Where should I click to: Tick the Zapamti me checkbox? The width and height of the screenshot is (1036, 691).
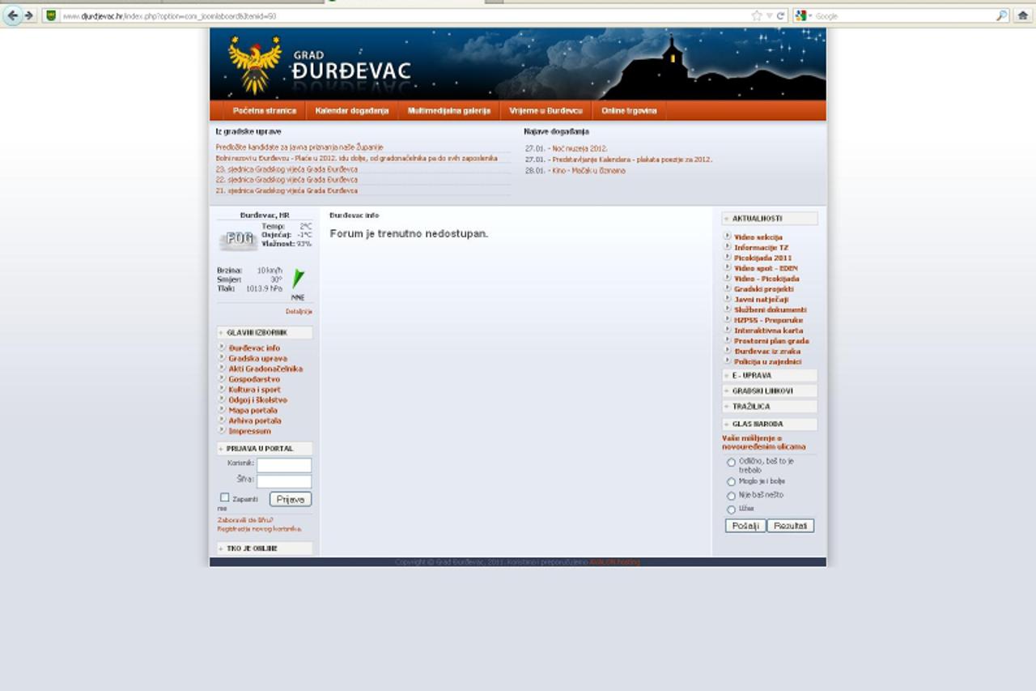click(225, 497)
